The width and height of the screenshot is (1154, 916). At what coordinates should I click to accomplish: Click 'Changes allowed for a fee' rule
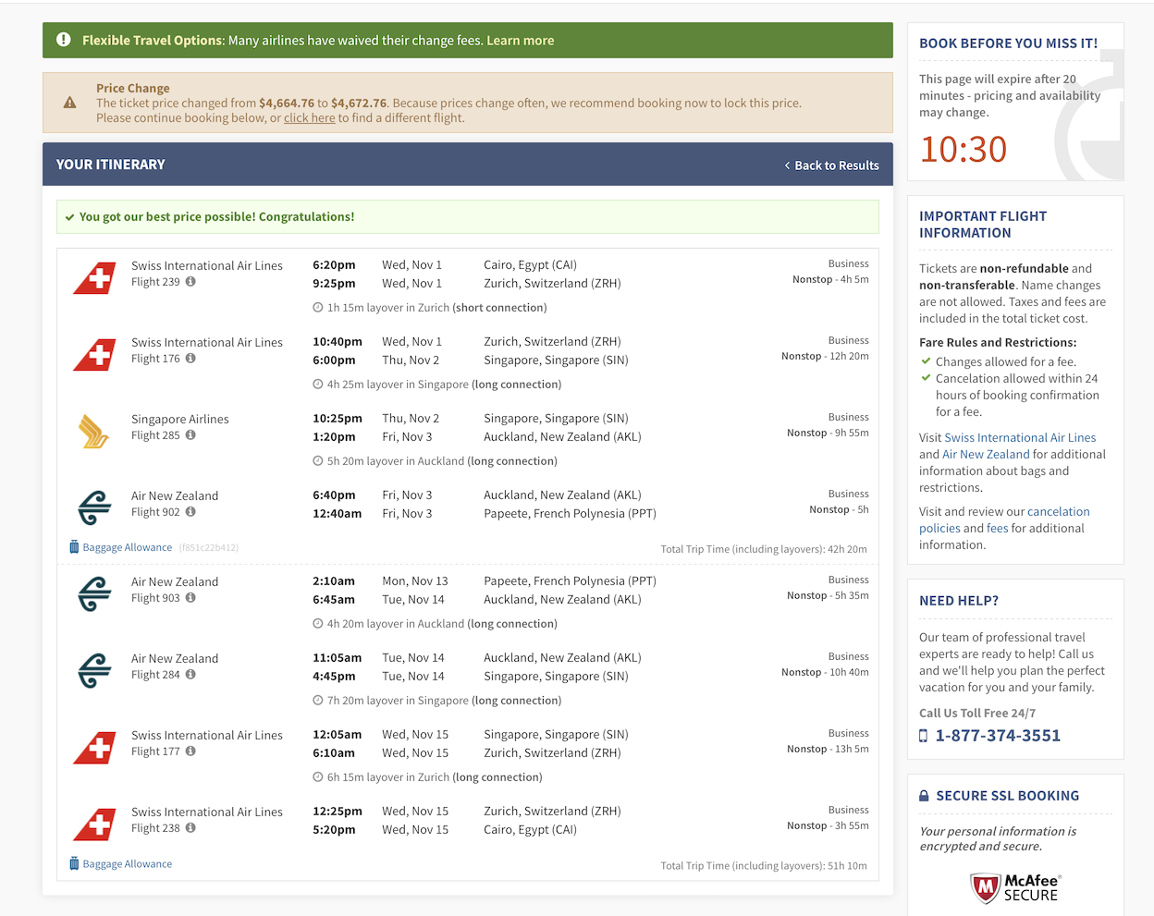pos(1006,362)
